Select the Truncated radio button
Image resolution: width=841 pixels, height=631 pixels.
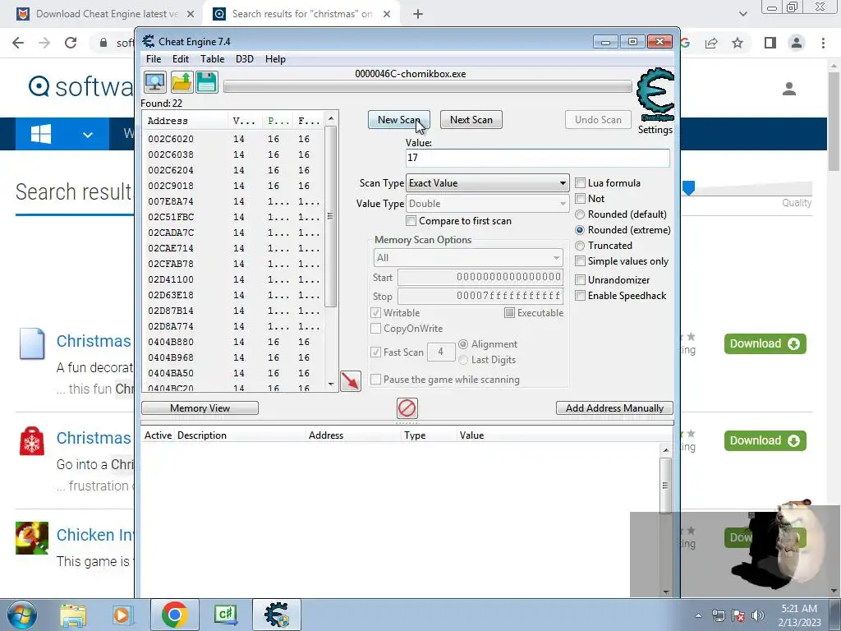click(580, 246)
